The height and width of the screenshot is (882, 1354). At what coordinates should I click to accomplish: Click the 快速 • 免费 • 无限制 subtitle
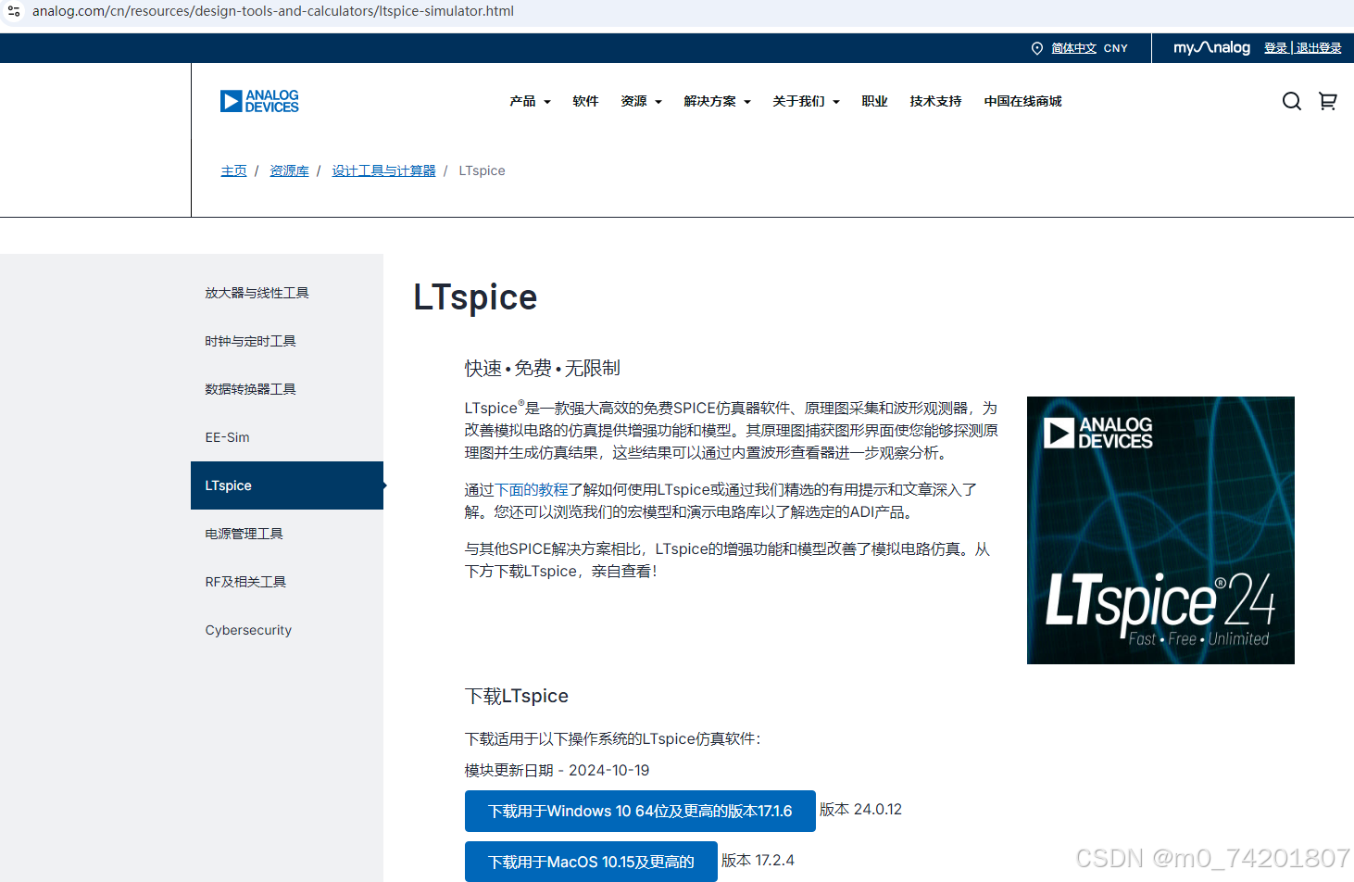tap(543, 368)
